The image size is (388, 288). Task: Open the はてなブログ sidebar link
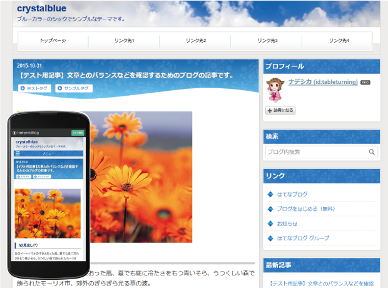pyautogui.click(x=292, y=194)
